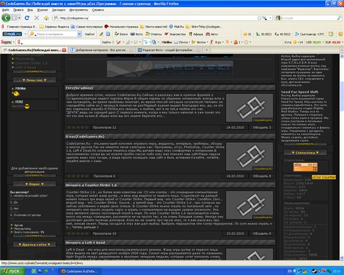Image resolution: width=344 pixels, height=275 pixels.
Task: Open Ответы on the Mail.ru toolbar
Action: pos(154,34)
